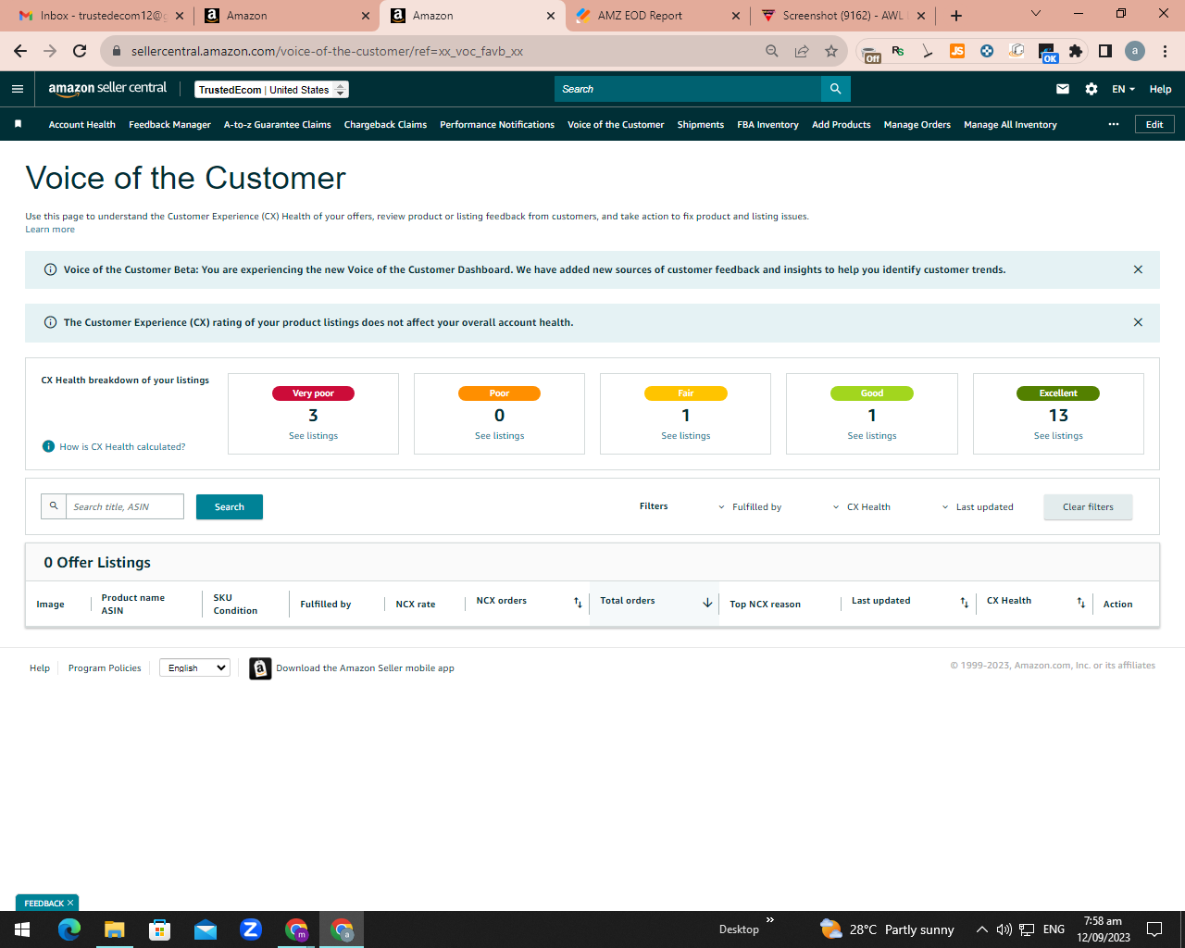Viewport: 1185px width, 948px height.
Task: Open See listings under Excellent
Action: point(1058,436)
